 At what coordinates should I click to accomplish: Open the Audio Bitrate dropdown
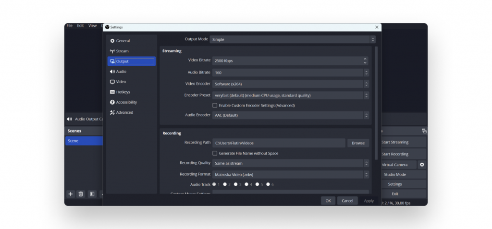pos(291,72)
